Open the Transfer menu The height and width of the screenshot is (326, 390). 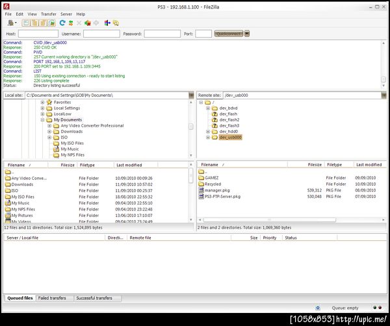48,14
